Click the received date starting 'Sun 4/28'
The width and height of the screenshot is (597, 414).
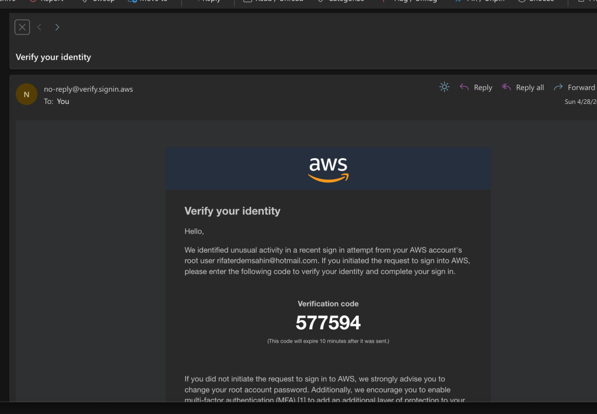[x=581, y=102]
